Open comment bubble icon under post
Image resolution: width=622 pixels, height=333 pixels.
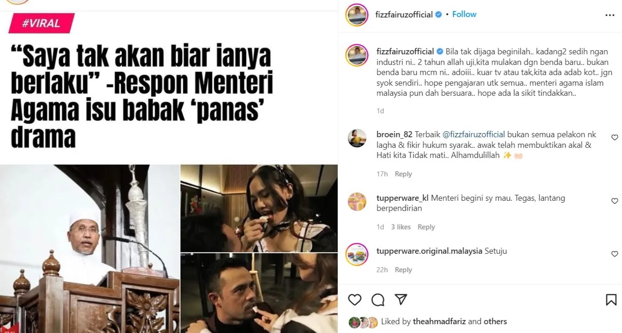tap(378, 300)
